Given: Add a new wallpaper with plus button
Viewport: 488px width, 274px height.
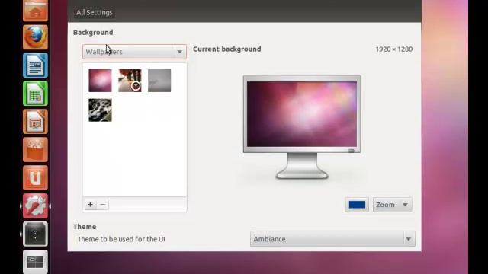Looking at the screenshot, I should [x=90, y=205].
